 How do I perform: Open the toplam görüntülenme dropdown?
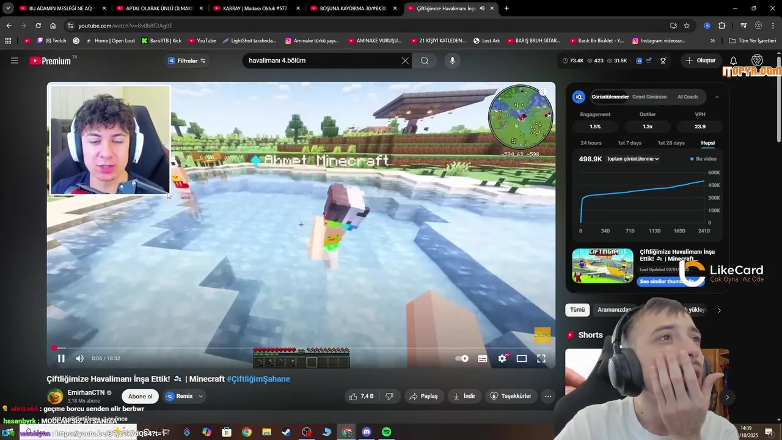(x=633, y=159)
